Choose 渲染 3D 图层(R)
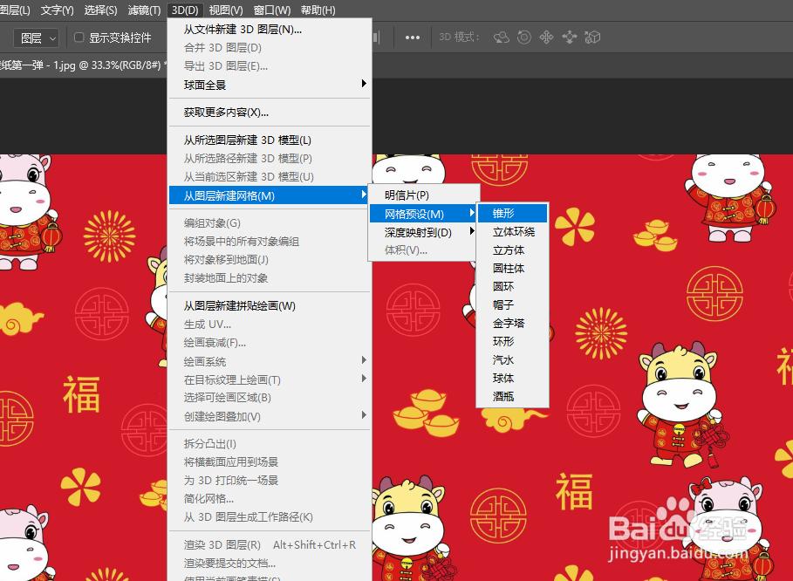Screen dimensions: 793x581 (270, 544)
